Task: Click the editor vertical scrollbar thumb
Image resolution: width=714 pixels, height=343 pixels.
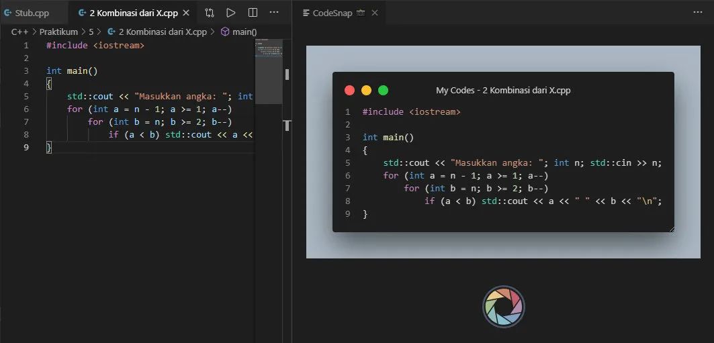Action: [287, 74]
